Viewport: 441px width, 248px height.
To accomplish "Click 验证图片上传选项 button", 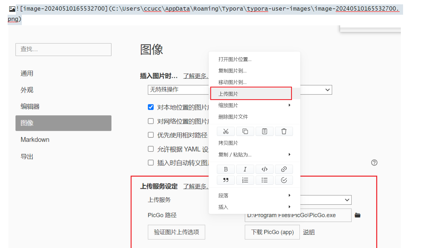I will tap(176, 232).
